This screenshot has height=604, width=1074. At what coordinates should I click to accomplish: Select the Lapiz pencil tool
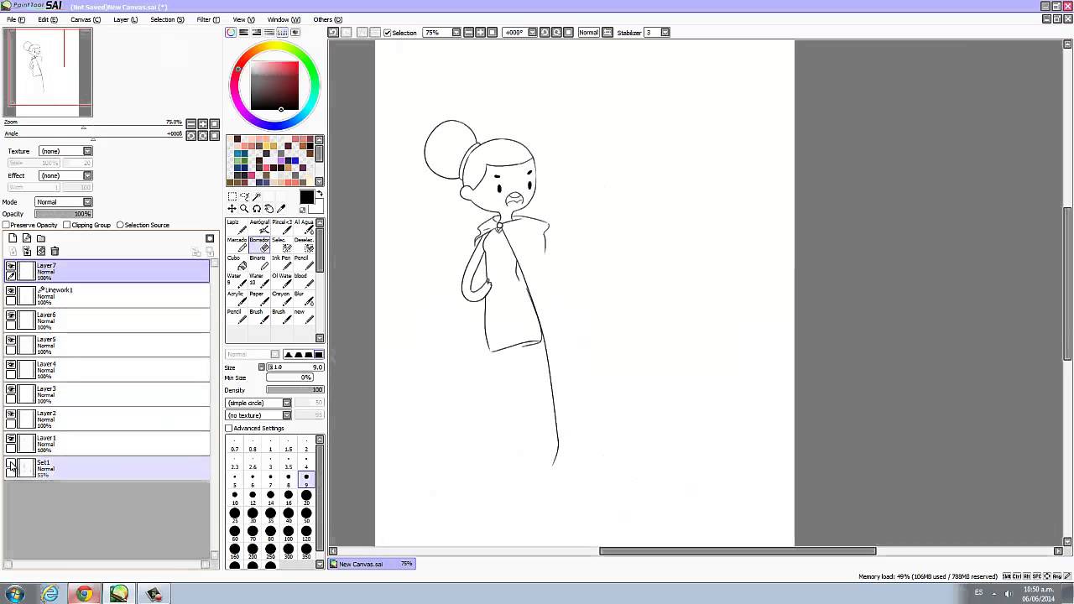pyautogui.click(x=237, y=226)
